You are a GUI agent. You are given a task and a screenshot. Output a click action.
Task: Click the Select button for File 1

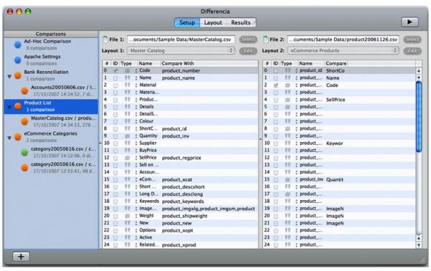(248, 39)
